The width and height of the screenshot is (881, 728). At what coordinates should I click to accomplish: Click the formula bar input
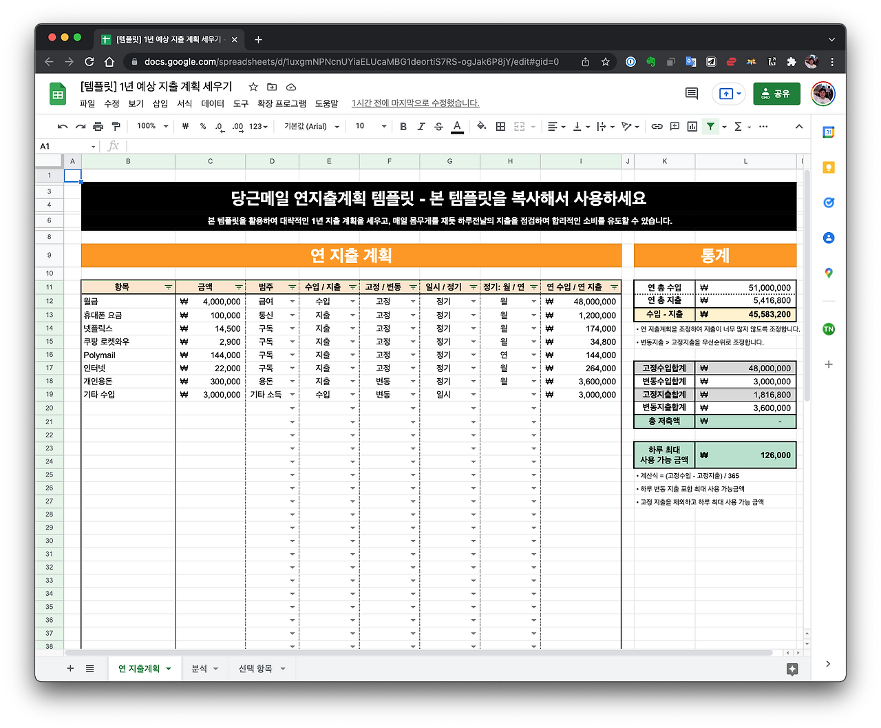[x=468, y=147]
